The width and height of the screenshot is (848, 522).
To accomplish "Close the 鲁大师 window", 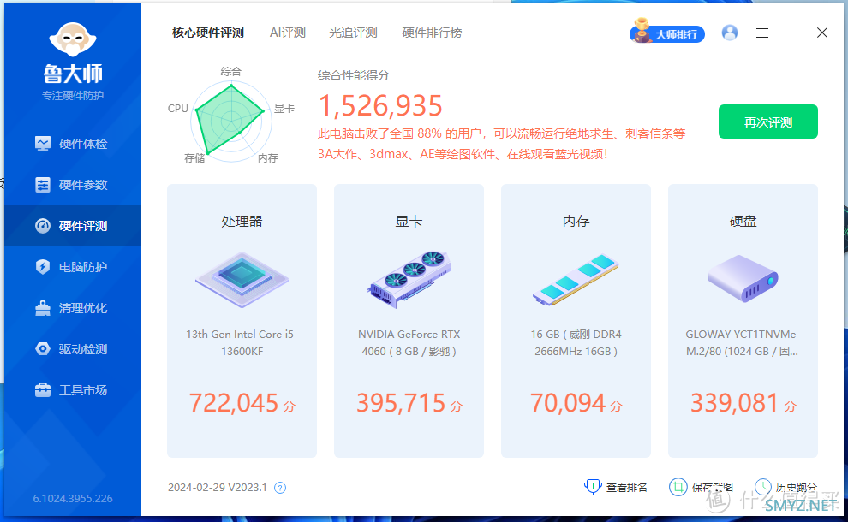I will [822, 33].
